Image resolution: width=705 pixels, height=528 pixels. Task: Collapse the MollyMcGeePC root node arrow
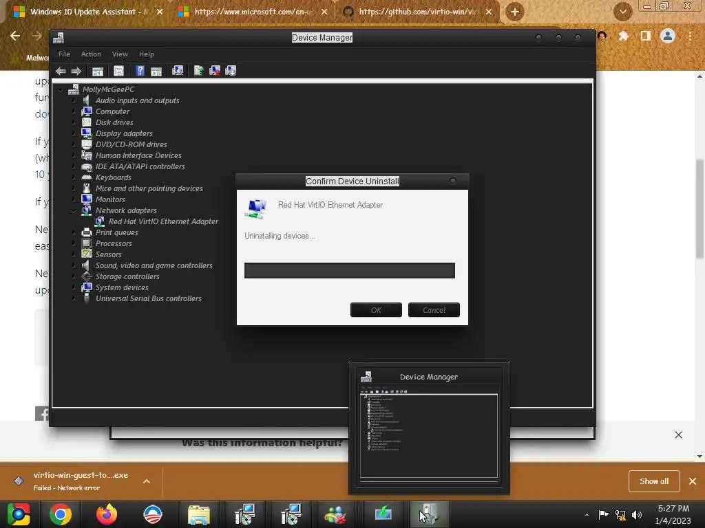(60, 90)
